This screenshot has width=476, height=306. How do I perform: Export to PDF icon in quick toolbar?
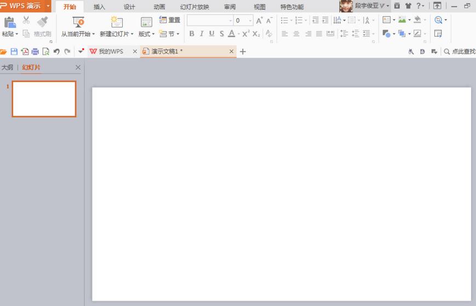tap(25, 52)
